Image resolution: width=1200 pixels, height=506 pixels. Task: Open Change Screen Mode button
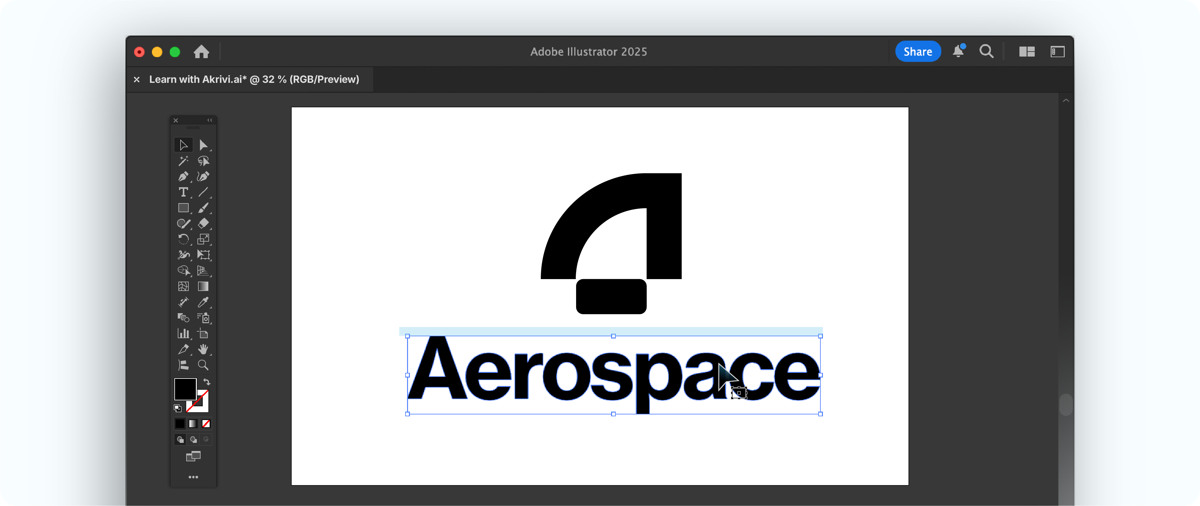pyautogui.click(x=193, y=456)
